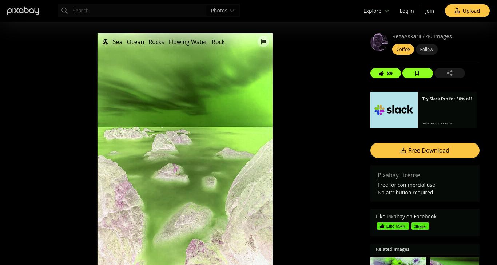Open the Log in page
Image resolution: width=497 pixels, height=265 pixels.
coord(407,11)
